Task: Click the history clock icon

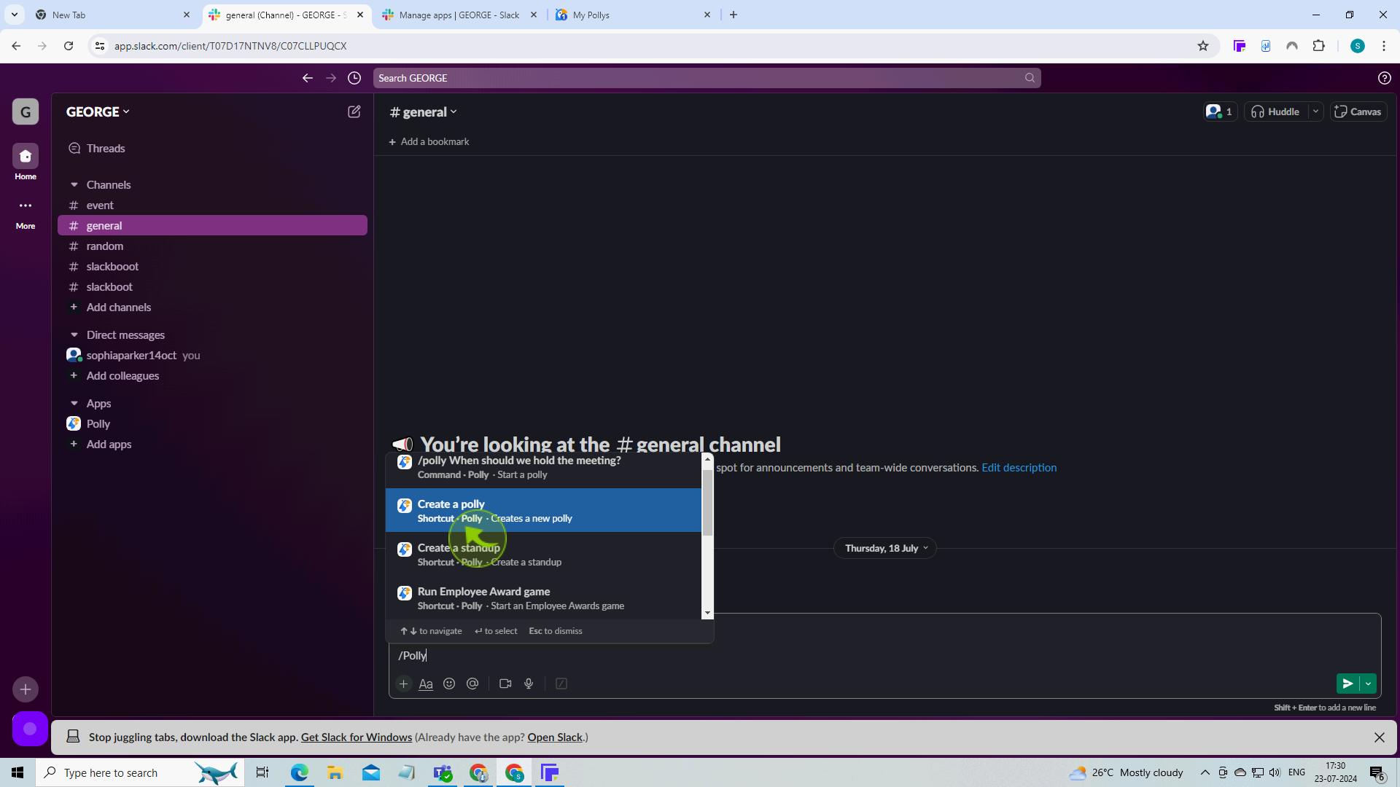Action: [x=354, y=78]
